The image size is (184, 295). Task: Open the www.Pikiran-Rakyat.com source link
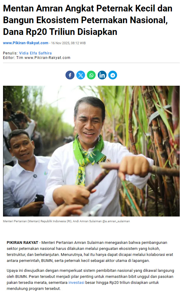26,43
